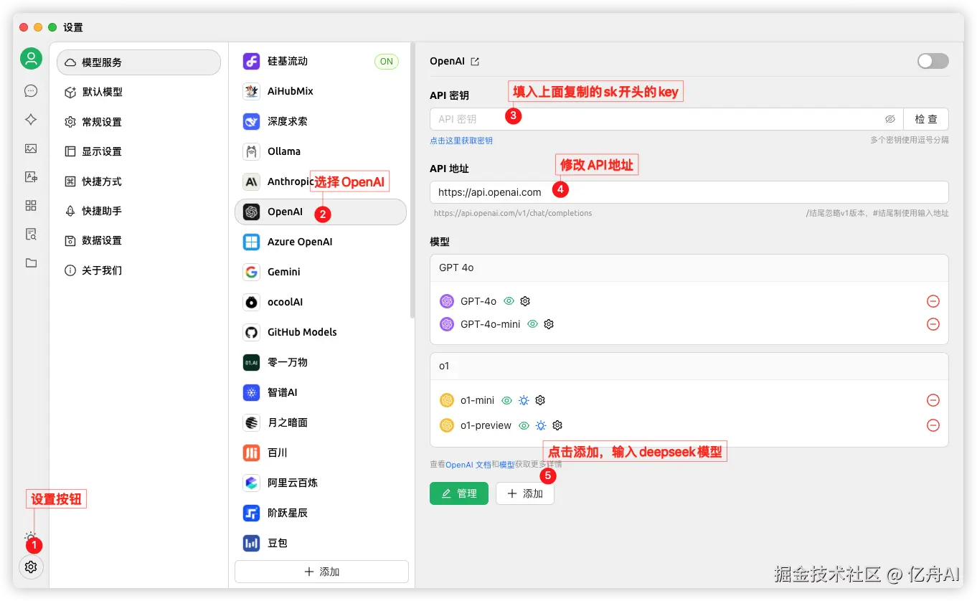The height and width of the screenshot is (601, 977).
Task: Click 添加 button below model list
Action: pos(524,493)
